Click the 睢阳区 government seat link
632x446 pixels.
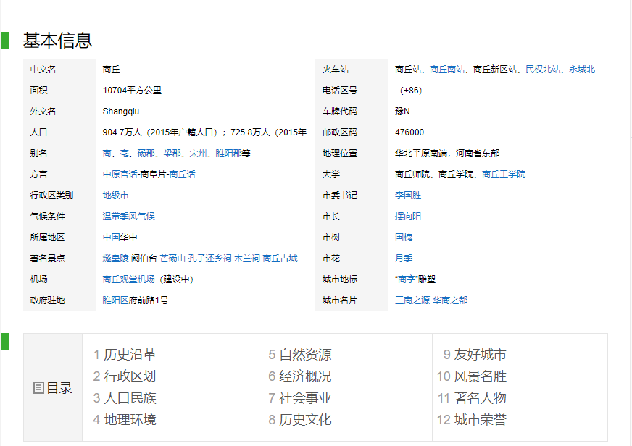tap(116, 300)
